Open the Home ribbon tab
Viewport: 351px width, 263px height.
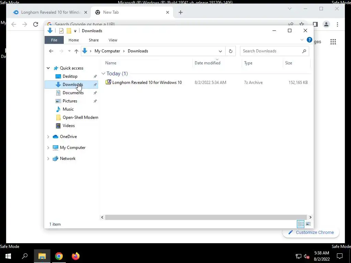[x=74, y=40]
